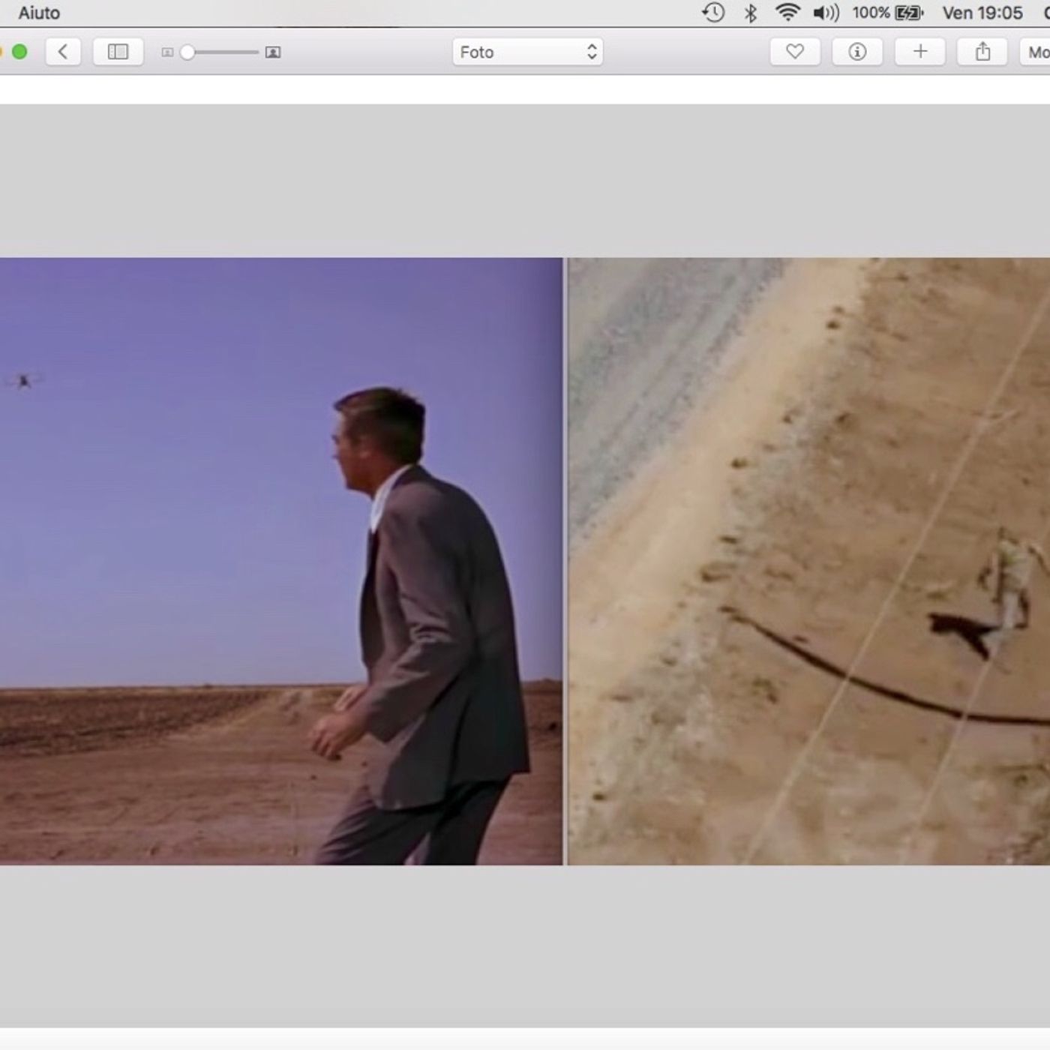Open the Foto view dropdown
Image resolution: width=1050 pixels, height=1050 pixels.
pos(527,52)
